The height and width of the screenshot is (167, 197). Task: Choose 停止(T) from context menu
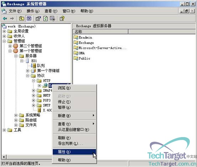coord(74,102)
